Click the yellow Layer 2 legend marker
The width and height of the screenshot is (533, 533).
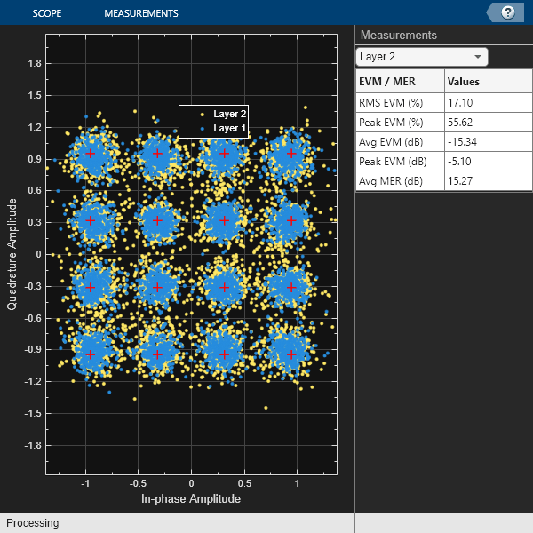pos(203,115)
